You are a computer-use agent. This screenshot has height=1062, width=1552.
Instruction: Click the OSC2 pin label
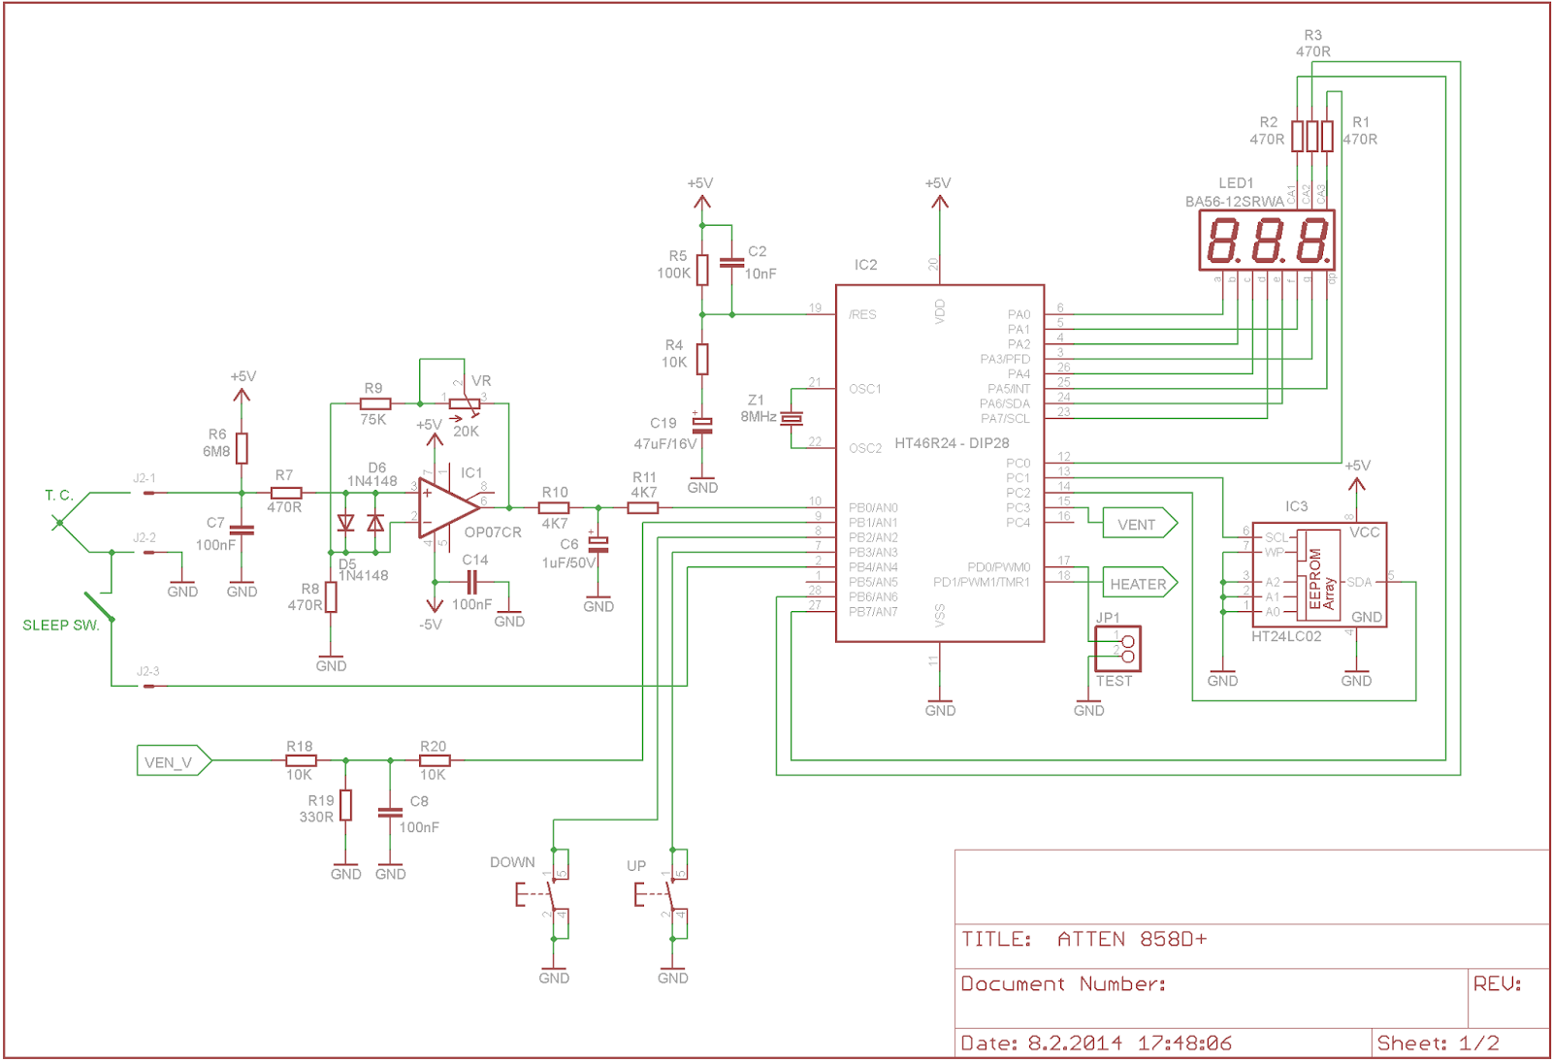click(865, 448)
